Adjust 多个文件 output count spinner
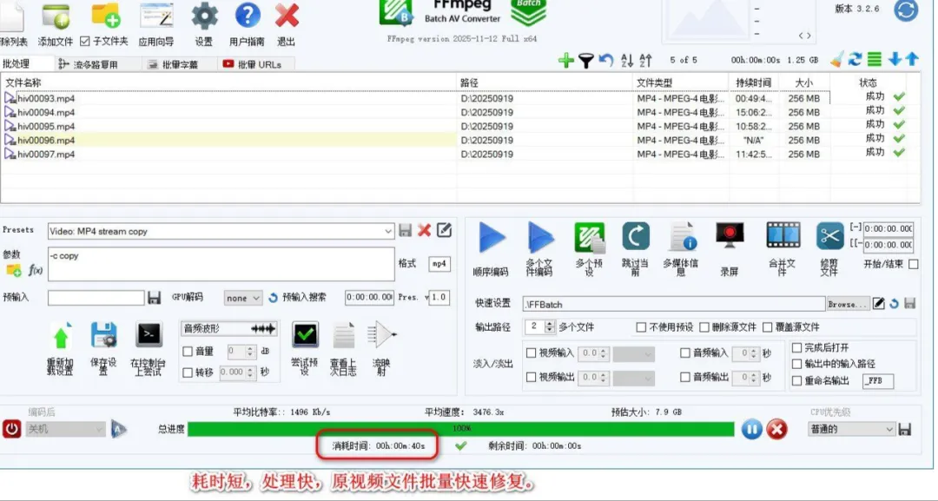 (x=549, y=327)
